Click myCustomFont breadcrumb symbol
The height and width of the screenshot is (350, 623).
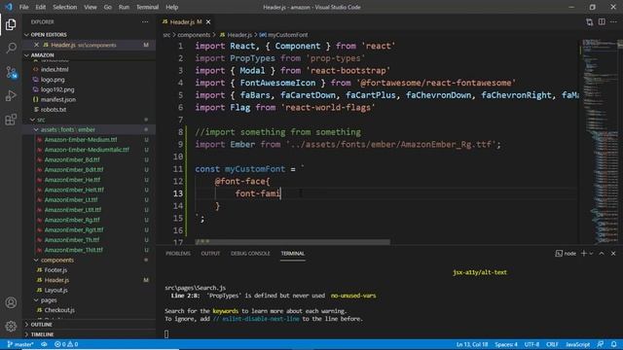283,35
